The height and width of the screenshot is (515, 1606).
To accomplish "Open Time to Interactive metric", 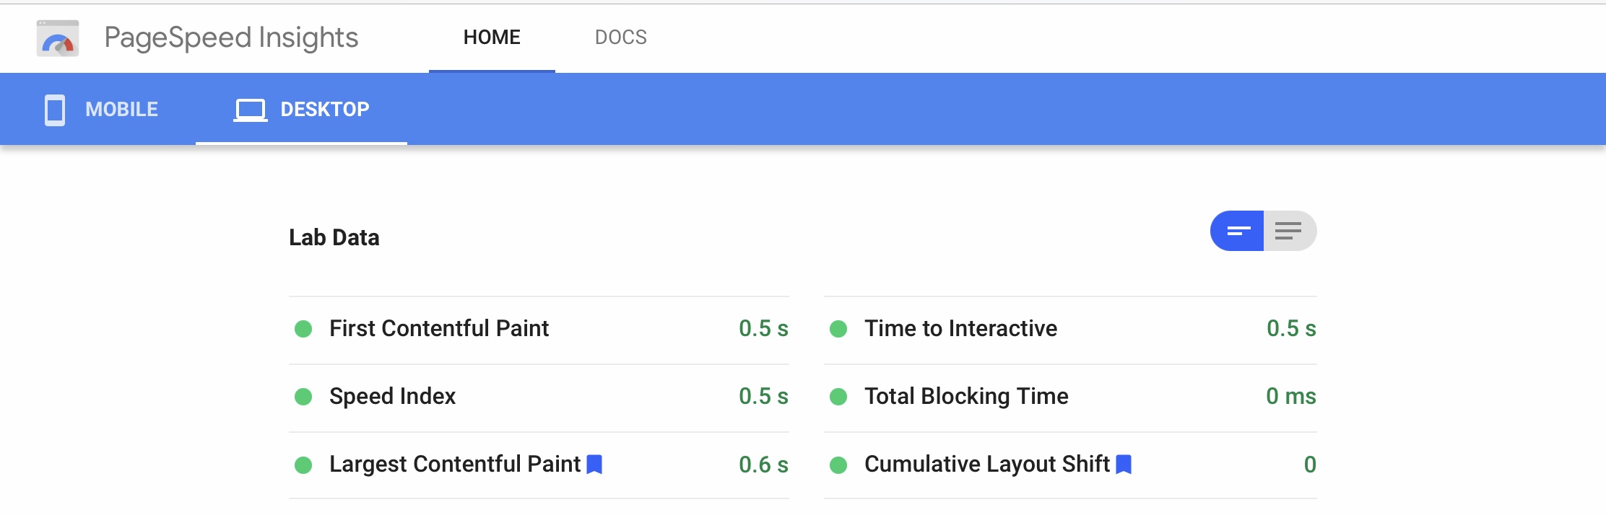I will tap(1070, 330).
